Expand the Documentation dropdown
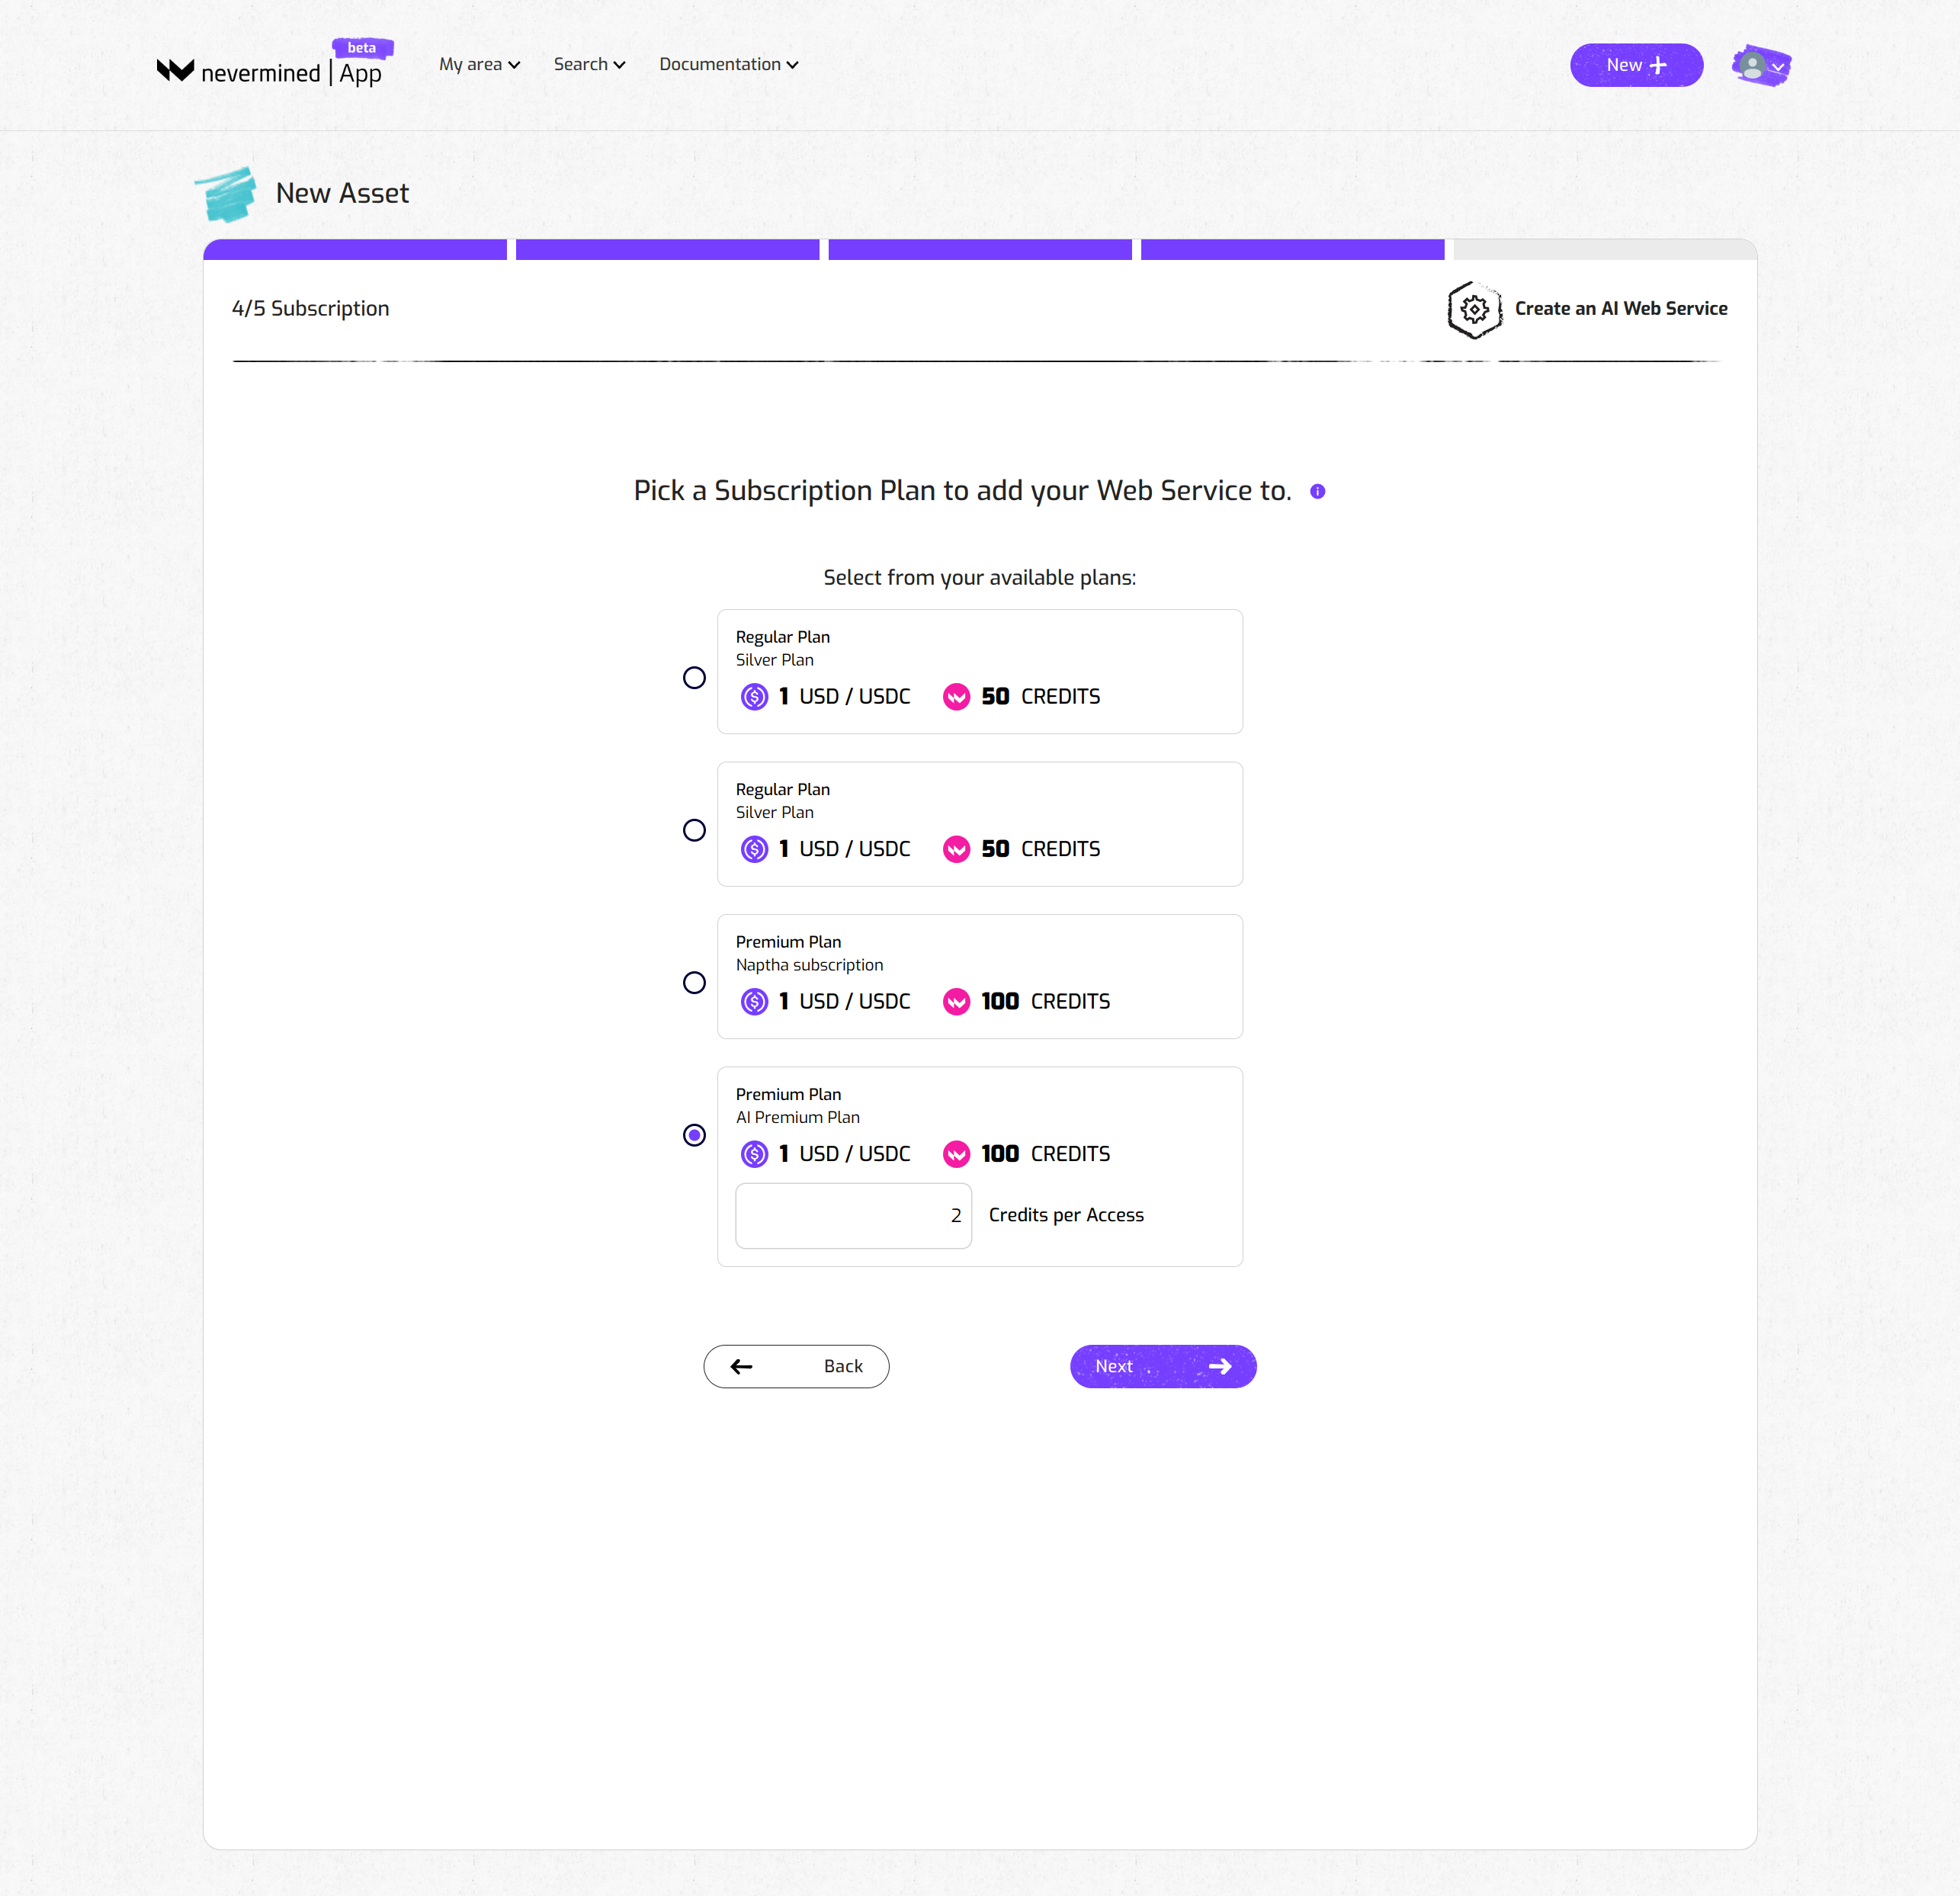1960x1896 pixels. pos(728,65)
